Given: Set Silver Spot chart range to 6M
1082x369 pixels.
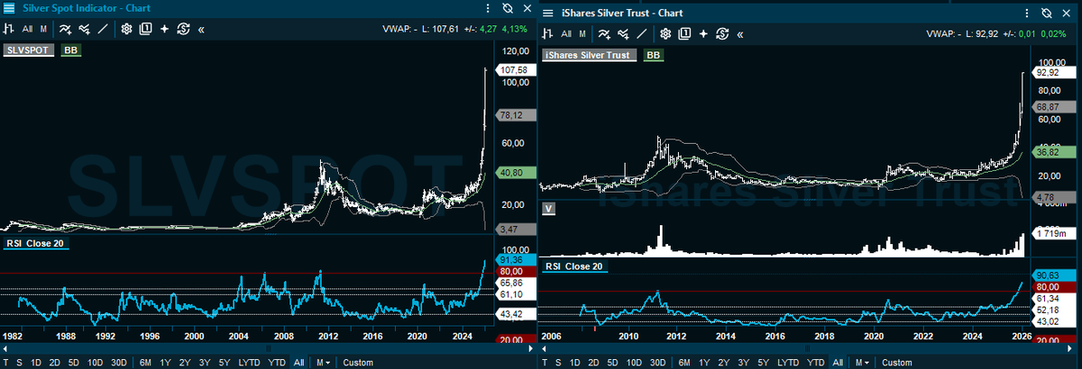Looking at the screenshot, I should [145, 362].
